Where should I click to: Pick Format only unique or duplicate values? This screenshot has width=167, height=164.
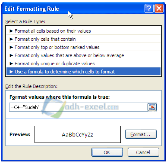[x=83, y=64]
